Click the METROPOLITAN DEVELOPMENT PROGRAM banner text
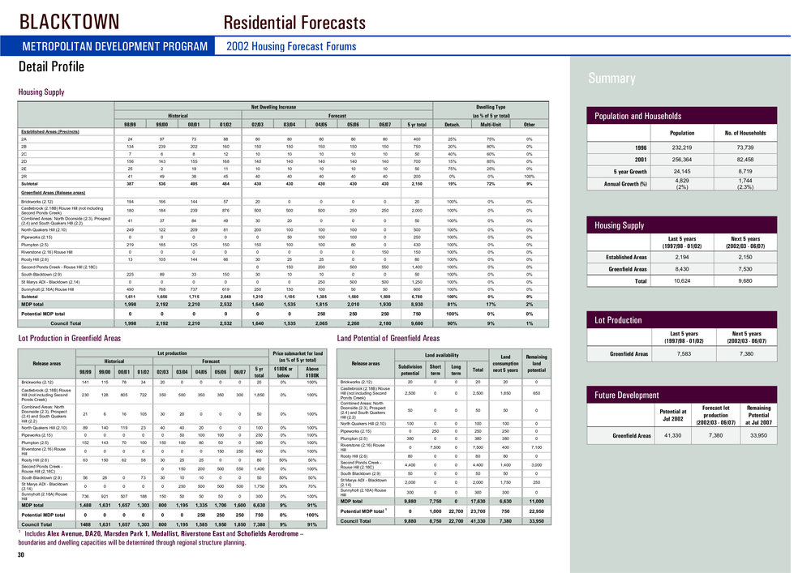 115,46
